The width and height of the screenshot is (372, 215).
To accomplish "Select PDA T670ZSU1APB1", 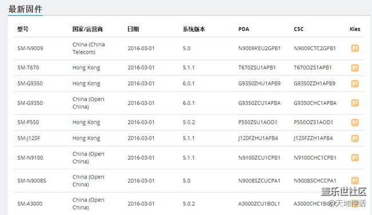I will click(x=257, y=67).
